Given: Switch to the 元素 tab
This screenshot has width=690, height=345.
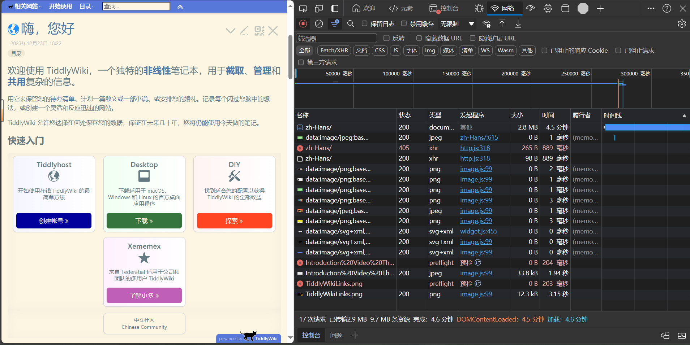Looking at the screenshot, I should 401,8.
